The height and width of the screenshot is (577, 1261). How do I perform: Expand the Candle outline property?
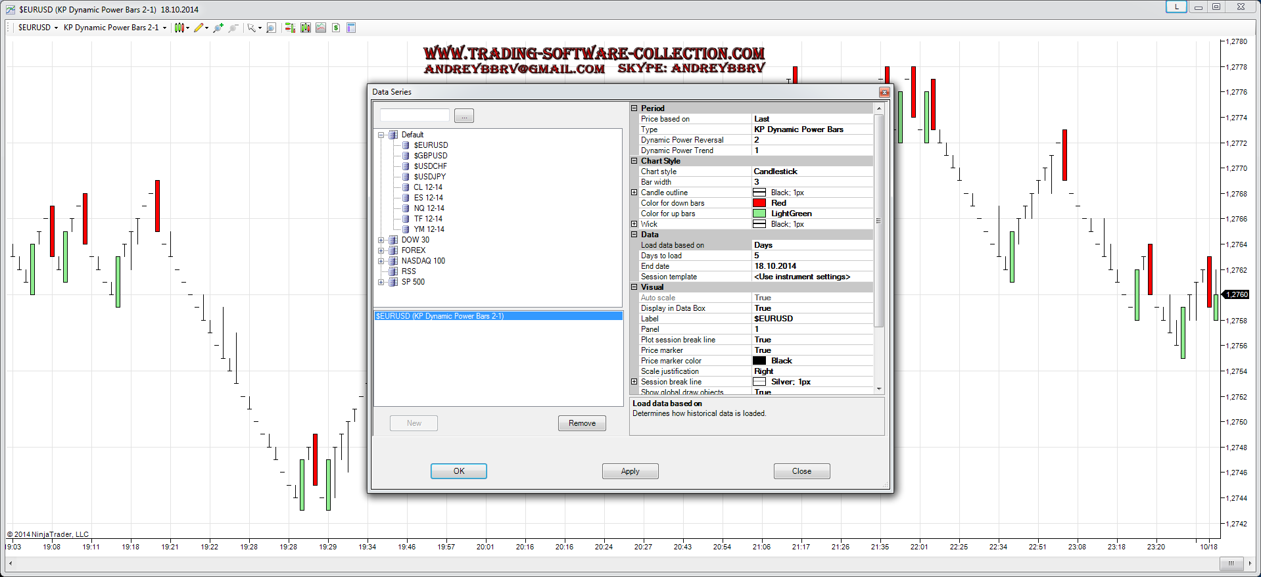click(634, 193)
